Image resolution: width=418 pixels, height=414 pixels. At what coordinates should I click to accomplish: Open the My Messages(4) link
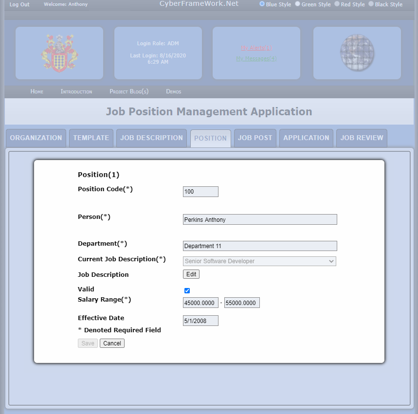point(256,58)
